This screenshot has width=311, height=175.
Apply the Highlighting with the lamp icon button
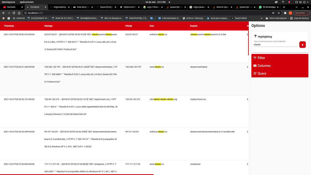tap(302, 44)
